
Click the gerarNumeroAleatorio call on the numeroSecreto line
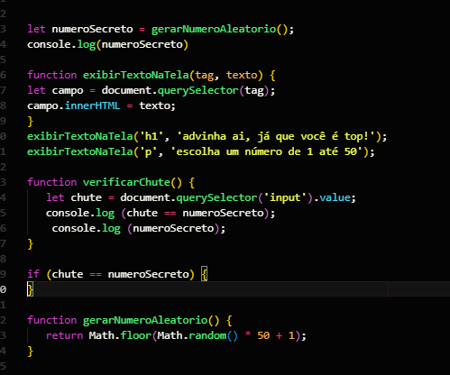point(214,29)
